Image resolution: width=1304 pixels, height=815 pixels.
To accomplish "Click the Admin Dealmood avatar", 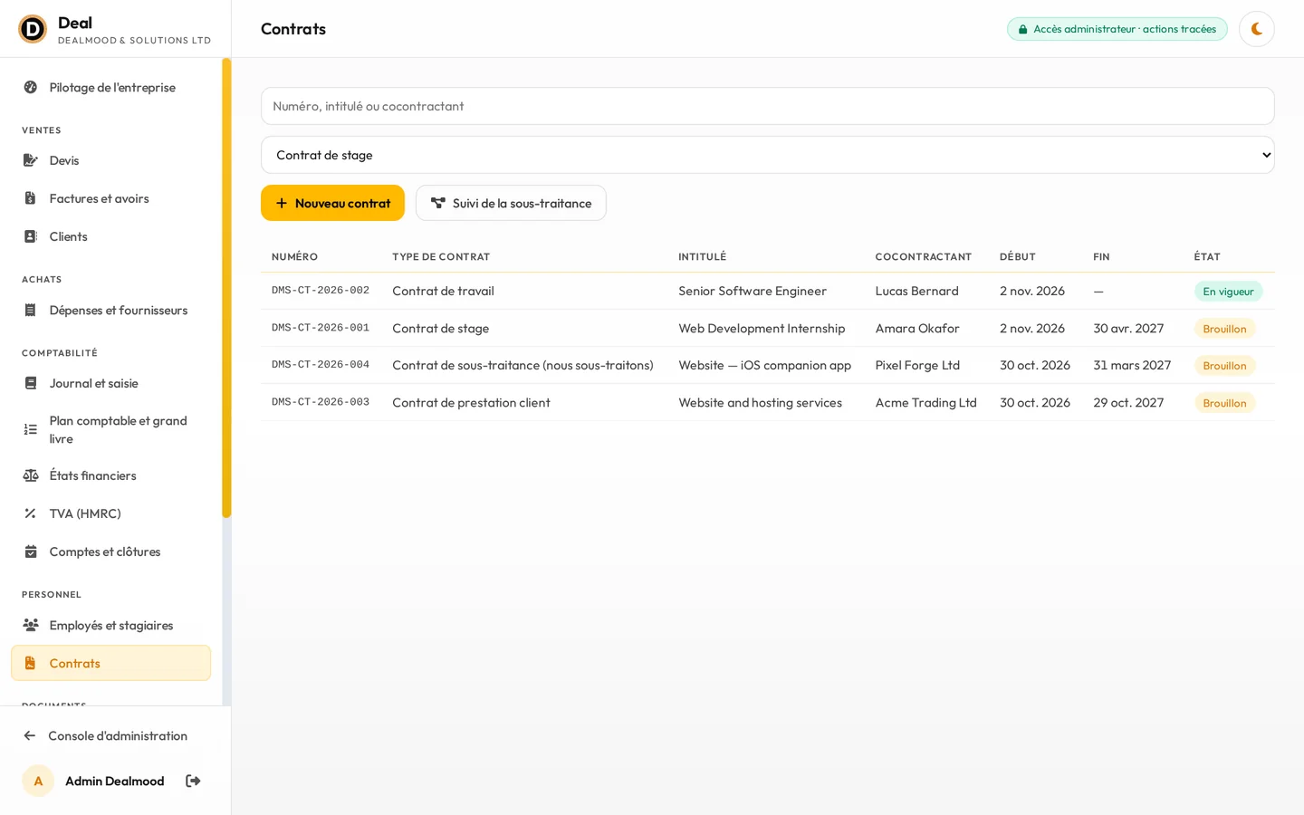I will coord(38,781).
